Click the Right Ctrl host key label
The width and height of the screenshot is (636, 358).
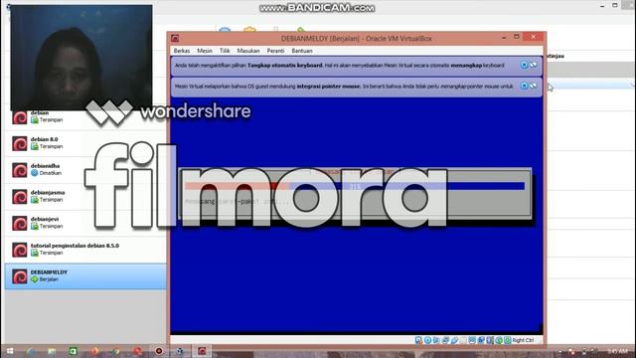523,340
